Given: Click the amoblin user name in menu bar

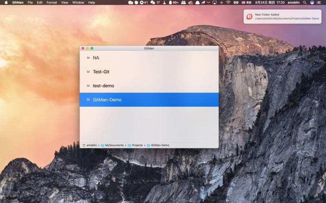Looking at the screenshot, I should [293, 2].
